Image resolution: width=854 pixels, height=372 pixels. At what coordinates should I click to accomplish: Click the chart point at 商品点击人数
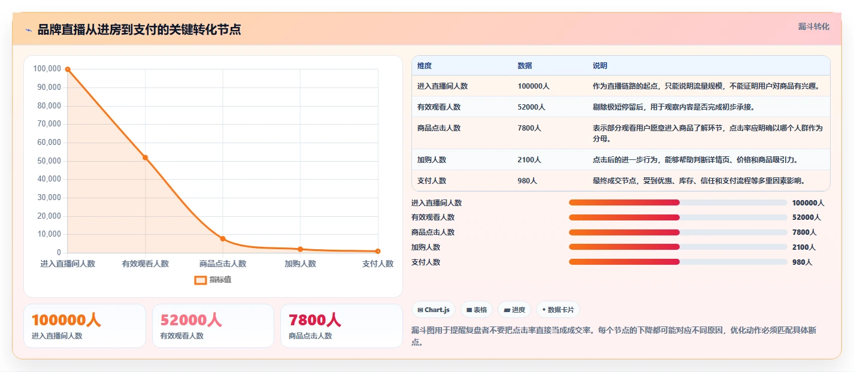point(223,238)
